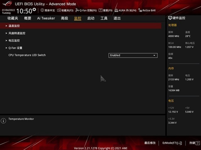The width and height of the screenshot is (201, 150).
Task: Click the info icon beside Temperature Monitor
Action: pos(4,121)
